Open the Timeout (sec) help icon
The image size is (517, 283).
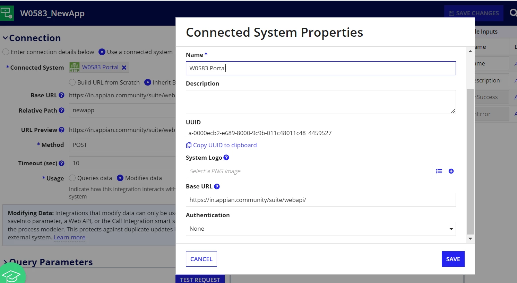click(x=61, y=163)
